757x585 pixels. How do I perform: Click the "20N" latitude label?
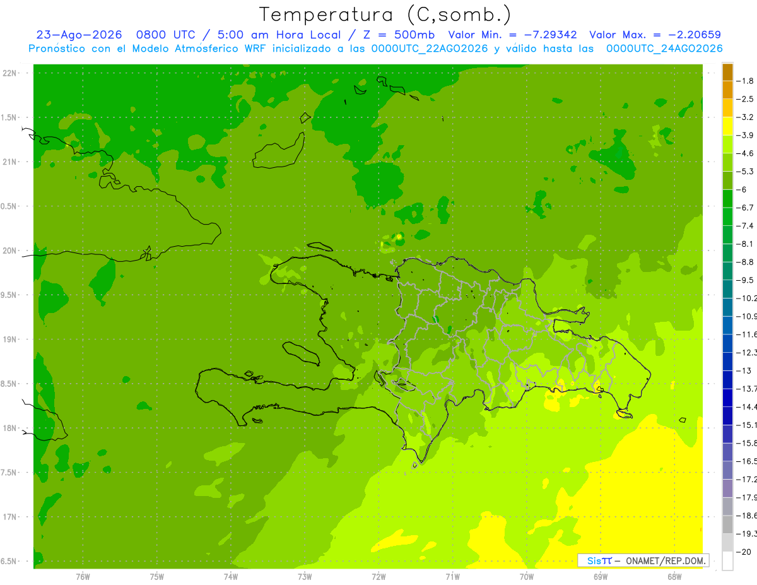pyautogui.click(x=10, y=251)
